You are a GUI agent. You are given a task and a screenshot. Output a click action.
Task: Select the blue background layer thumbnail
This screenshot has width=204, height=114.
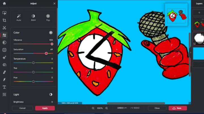pyautogui.click(x=199, y=53)
